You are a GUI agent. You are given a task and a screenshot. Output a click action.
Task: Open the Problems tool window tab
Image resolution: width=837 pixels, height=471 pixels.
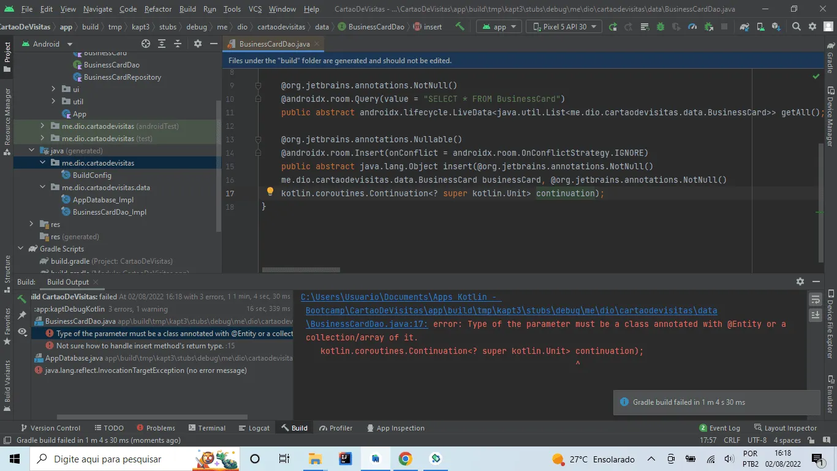click(156, 428)
